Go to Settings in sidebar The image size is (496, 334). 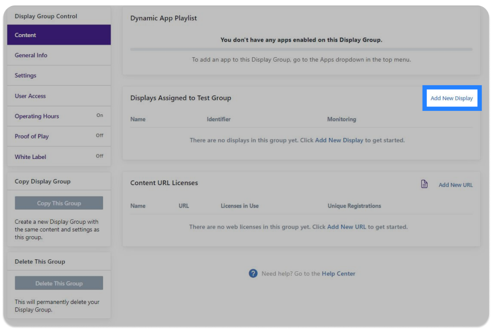tap(59, 75)
